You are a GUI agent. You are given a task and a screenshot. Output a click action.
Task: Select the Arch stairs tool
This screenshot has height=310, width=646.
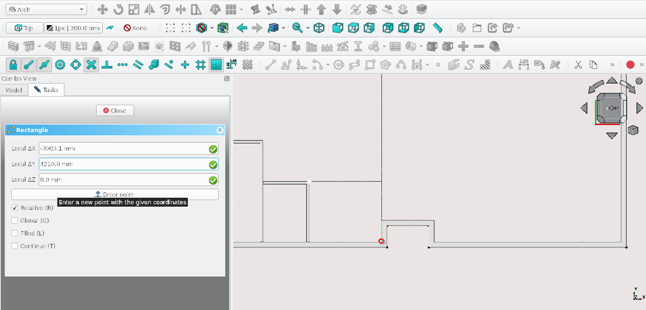(x=258, y=46)
